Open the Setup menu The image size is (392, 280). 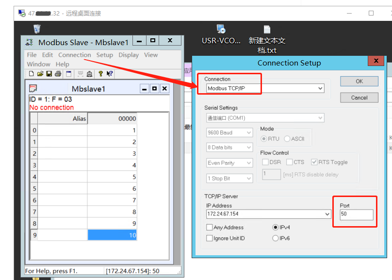pos(104,55)
